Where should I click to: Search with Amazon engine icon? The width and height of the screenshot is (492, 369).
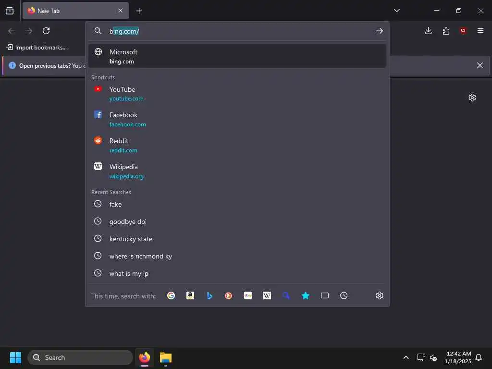pos(190,295)
